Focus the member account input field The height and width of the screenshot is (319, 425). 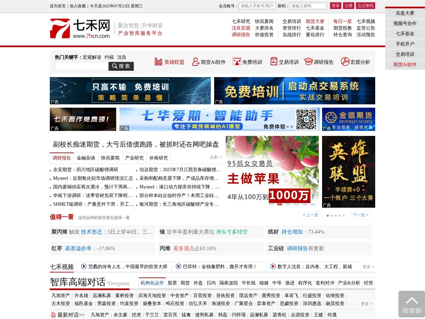pos(257,6)
